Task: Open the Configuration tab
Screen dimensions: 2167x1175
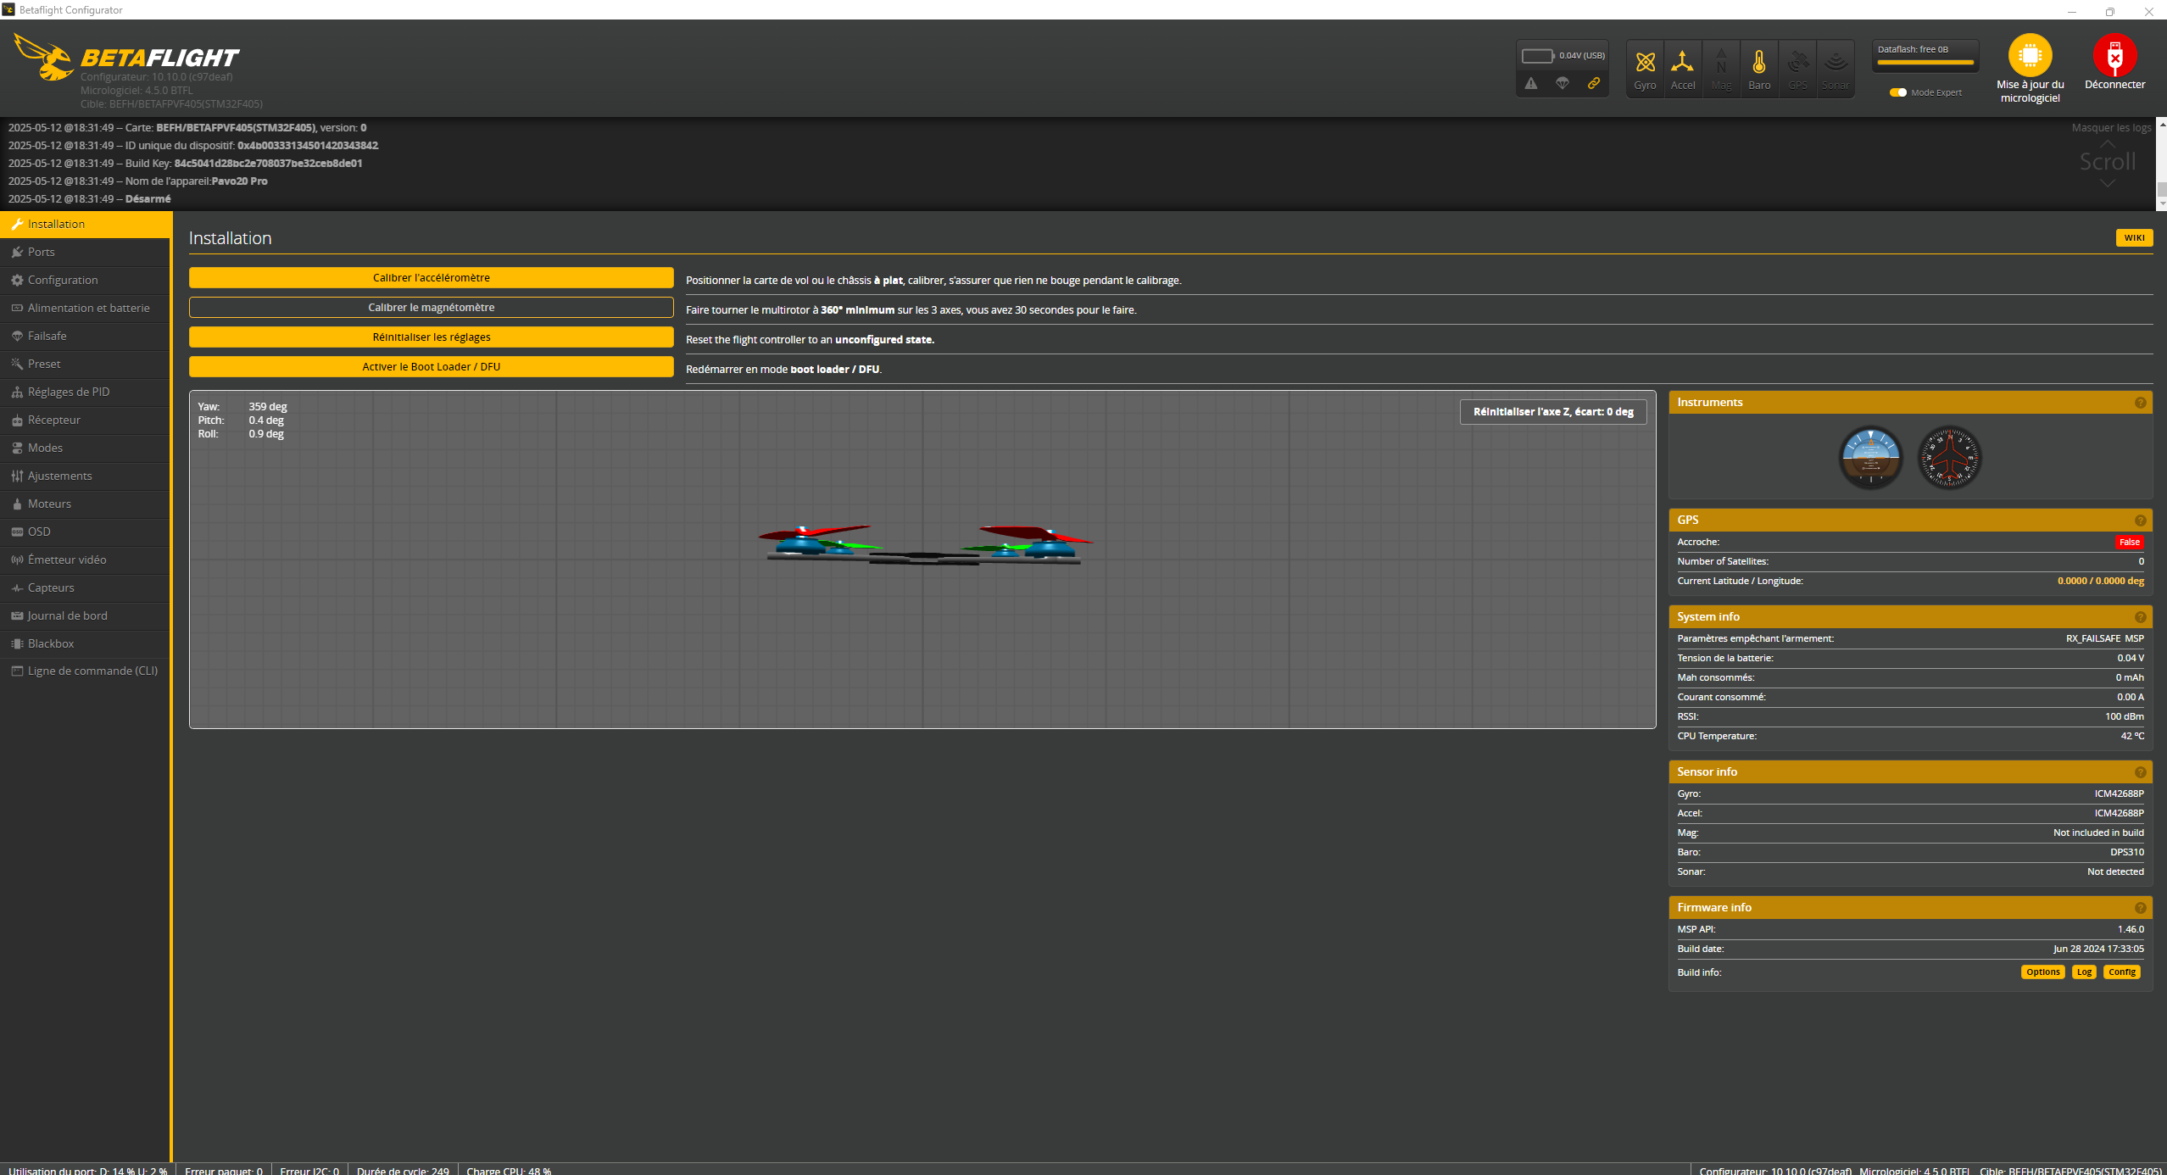Action: 63,280
